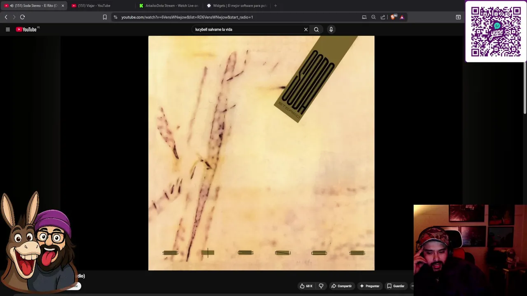Screen dimensions: 527x296
Task: Open Brave Shields lion icon
Action: point(393,17)
